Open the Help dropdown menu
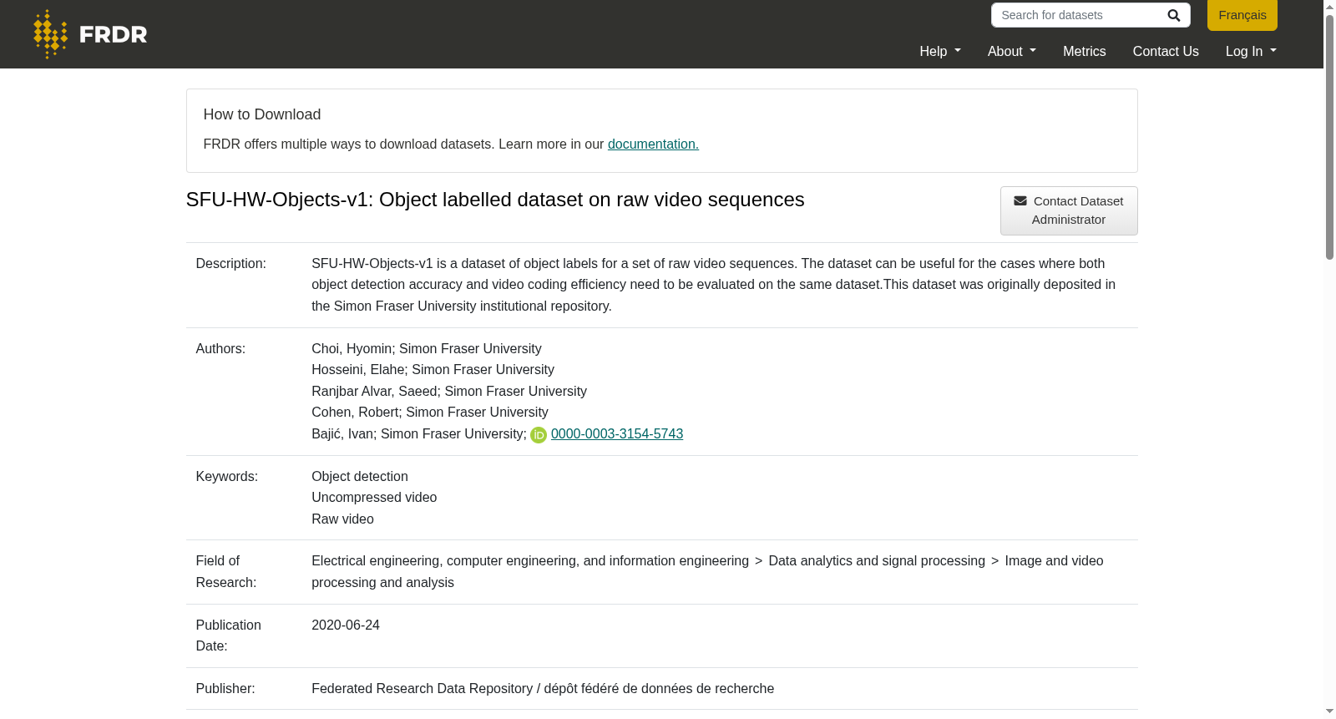 (940, 51)
